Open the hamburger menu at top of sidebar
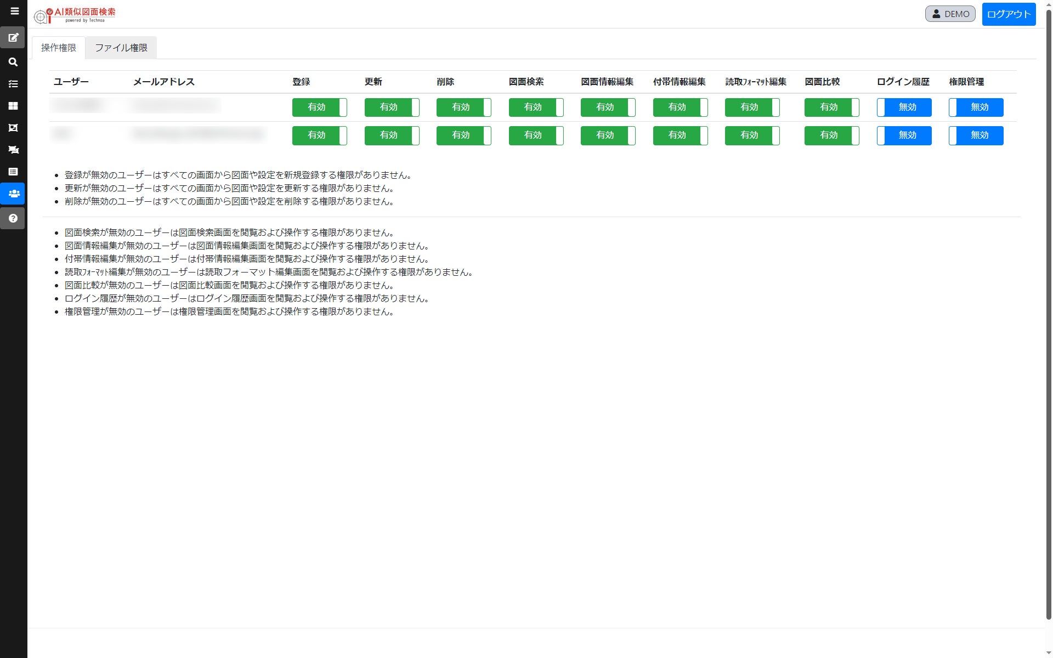The width and height of the screenshot is (1053, 658). 14,11
